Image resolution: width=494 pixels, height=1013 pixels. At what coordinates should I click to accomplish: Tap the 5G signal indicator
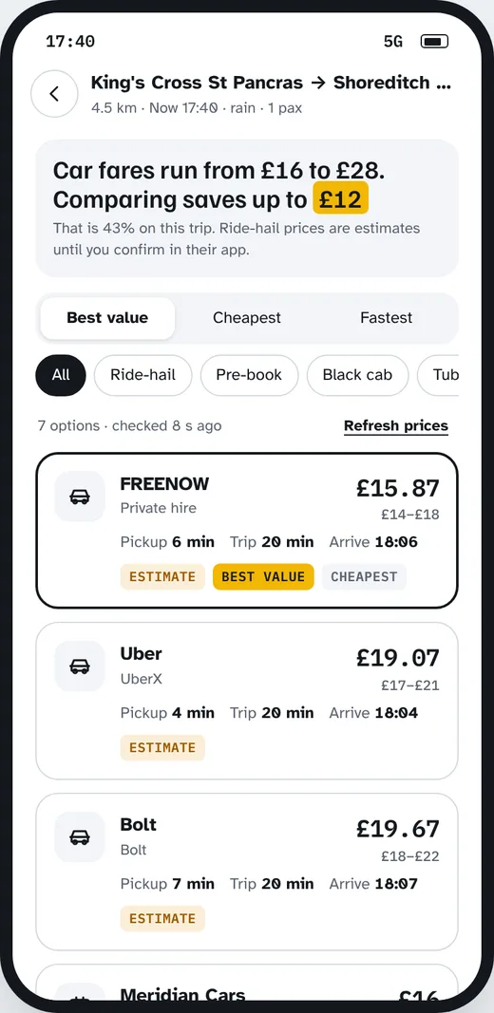point(393,42)
